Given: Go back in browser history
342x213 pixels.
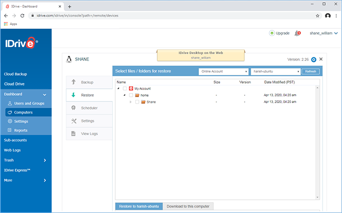Looking at the screenshot, I should coord(6,16).
